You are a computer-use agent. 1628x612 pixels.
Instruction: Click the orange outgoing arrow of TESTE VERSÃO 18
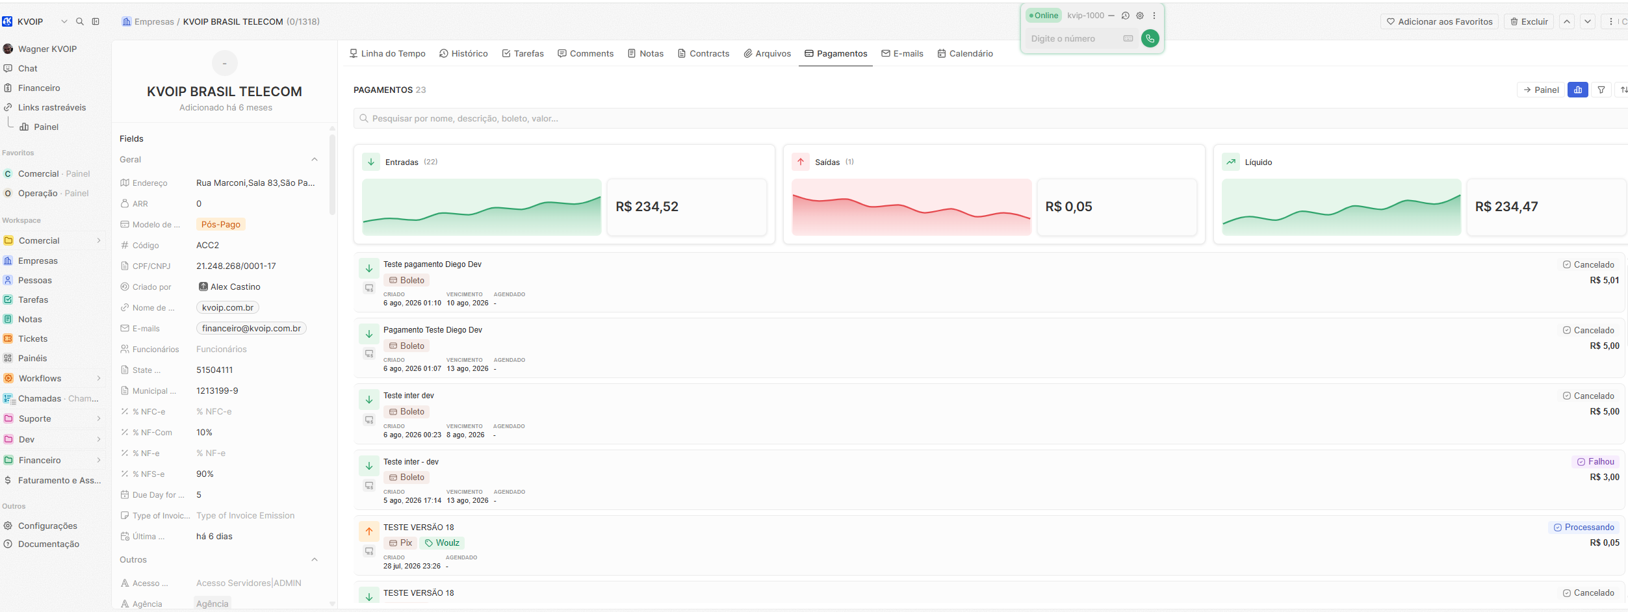tap(369, 531)
